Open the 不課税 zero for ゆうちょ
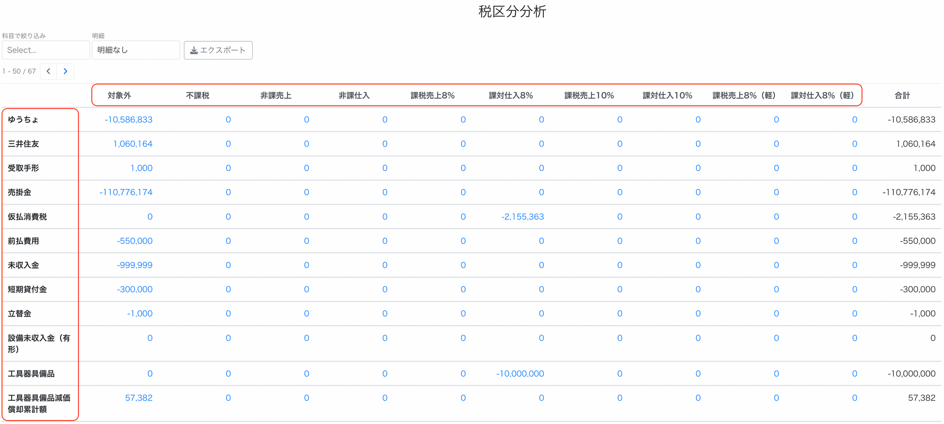 click(228, 120)
